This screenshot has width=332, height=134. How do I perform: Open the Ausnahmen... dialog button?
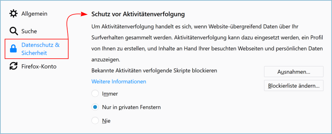pyautogui.click(x=294, y=72)
